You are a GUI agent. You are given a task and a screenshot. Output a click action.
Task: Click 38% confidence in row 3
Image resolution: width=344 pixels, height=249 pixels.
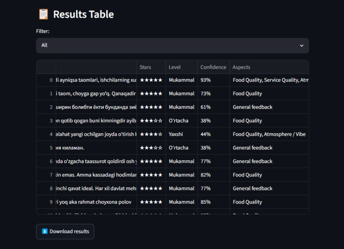point(213,121)
